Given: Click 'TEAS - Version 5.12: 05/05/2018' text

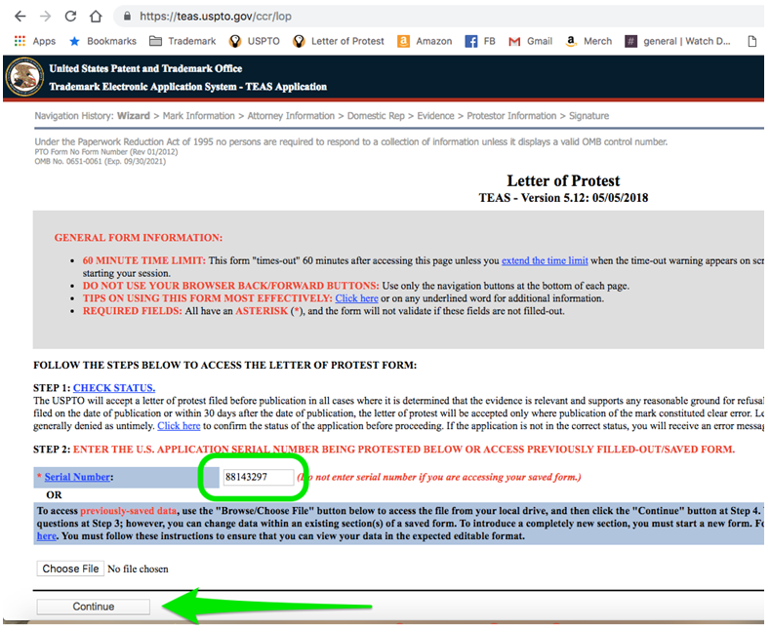Looking at the screenshot, I should coord(563,198).
